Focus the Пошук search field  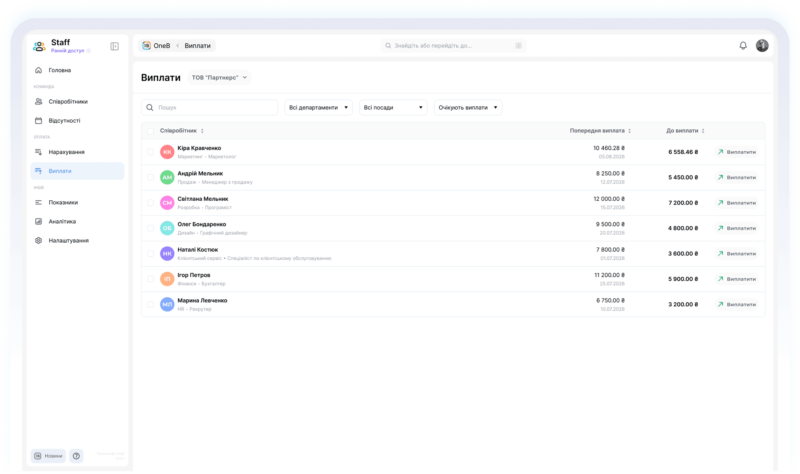[210, 108]
